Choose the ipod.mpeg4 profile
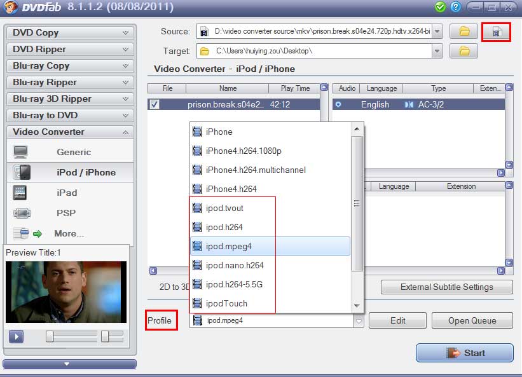Viewport: 522px width, 377px height. click(x=270, y=246)
